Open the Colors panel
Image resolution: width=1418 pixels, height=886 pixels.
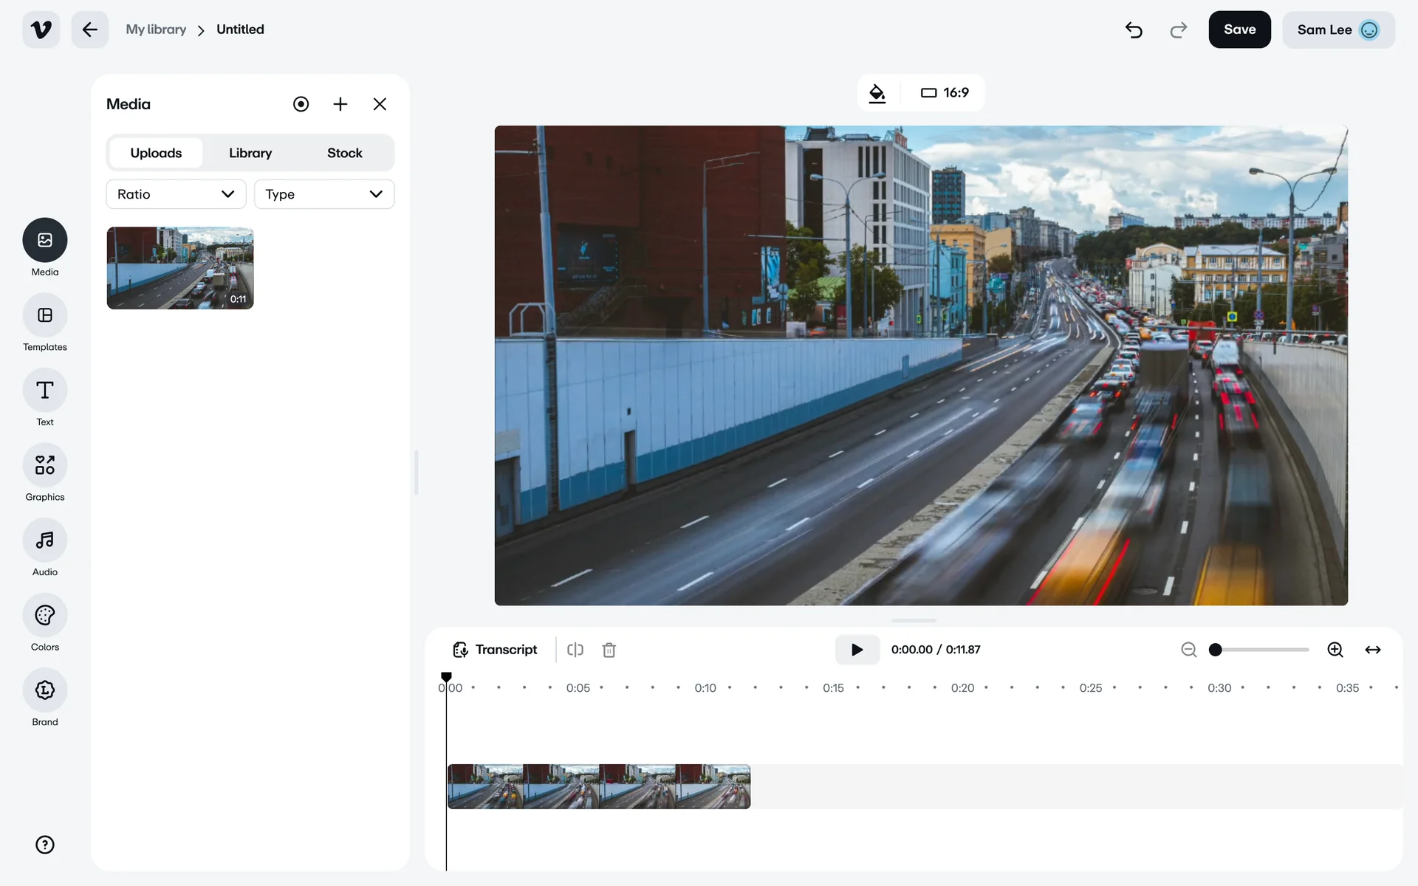[x=45, y=616]
